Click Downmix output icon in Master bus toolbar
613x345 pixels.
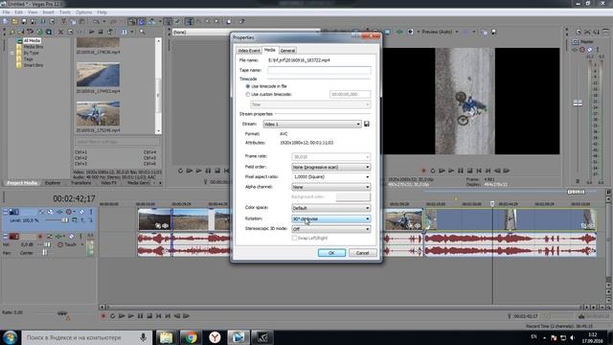click(587, 32)
